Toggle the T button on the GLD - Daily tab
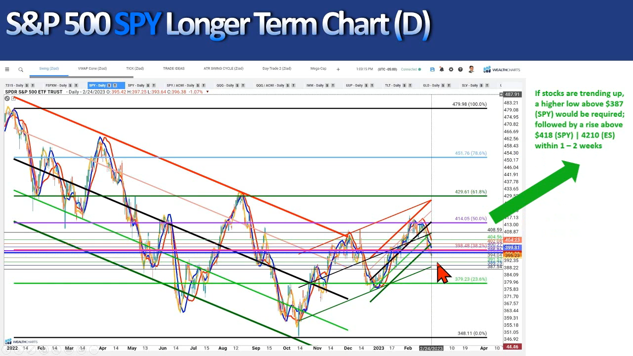633x356 pixels. pyautogui.click(x=450, y=86)
